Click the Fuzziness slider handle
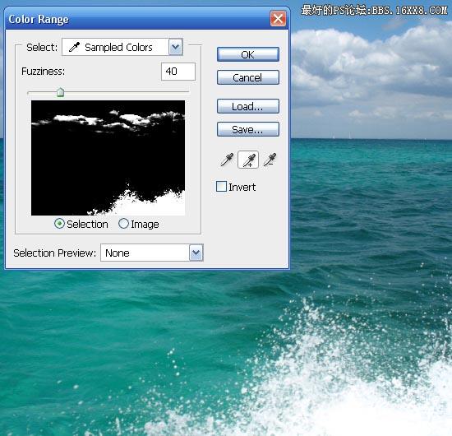The width and height of the screenshot is (452, 436). point(60,92)
